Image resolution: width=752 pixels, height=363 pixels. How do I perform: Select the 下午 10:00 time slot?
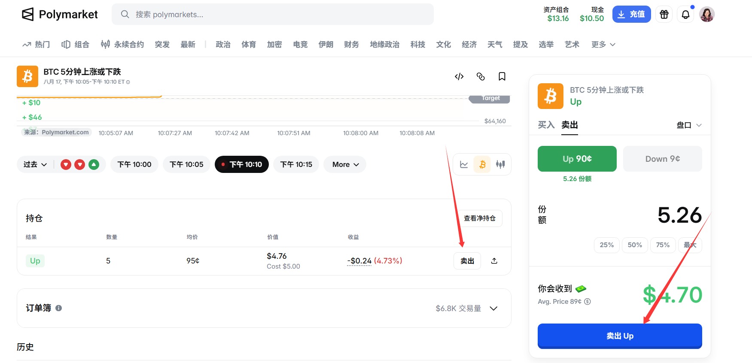(134, 164)
